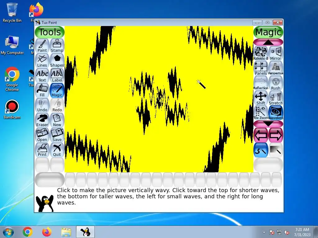Click the Redo tool
Viewport: 318px width, 238px height.
coord(57,105)
